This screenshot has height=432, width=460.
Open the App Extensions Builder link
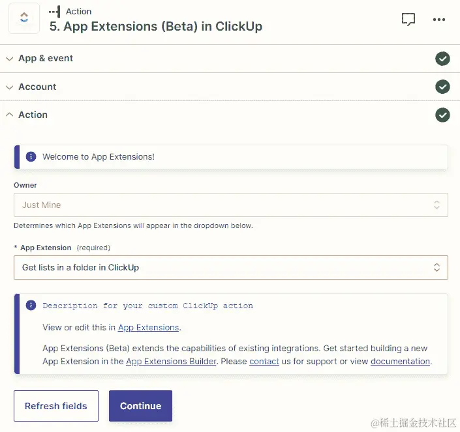pyautogui.click(x=171, y=362)
